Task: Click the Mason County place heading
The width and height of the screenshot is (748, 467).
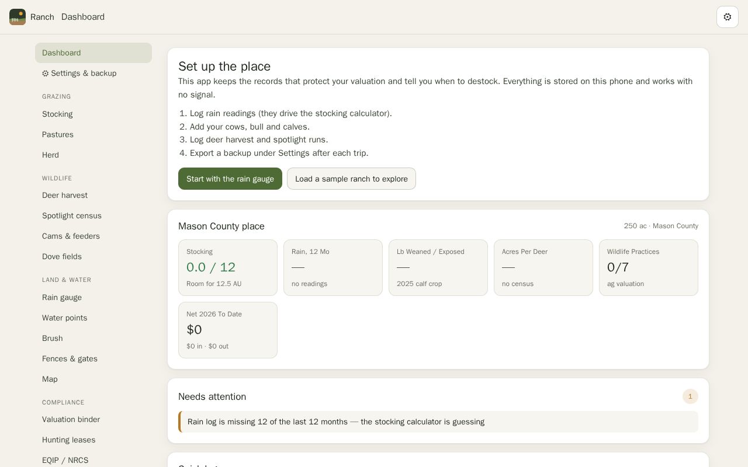Action: tap(221, 226)
